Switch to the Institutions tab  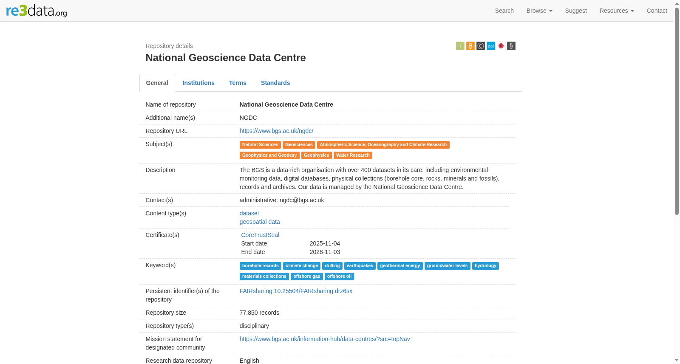198,83
